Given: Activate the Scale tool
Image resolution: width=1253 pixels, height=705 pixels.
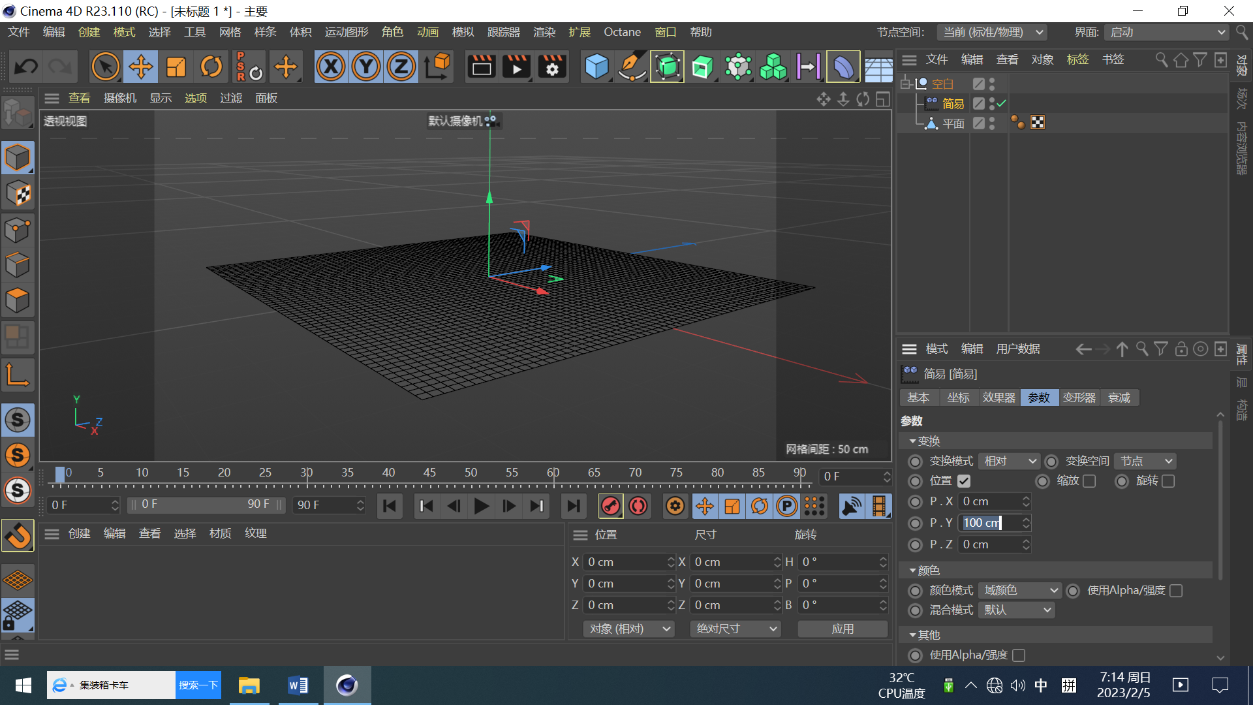Looking at the screenshot, I should click(176, 67).
